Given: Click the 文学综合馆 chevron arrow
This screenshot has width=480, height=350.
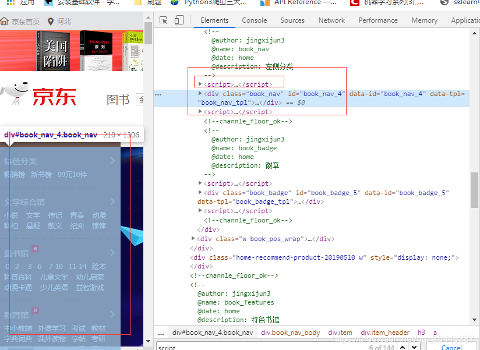Looking at the screenshot, I should 112,201.
